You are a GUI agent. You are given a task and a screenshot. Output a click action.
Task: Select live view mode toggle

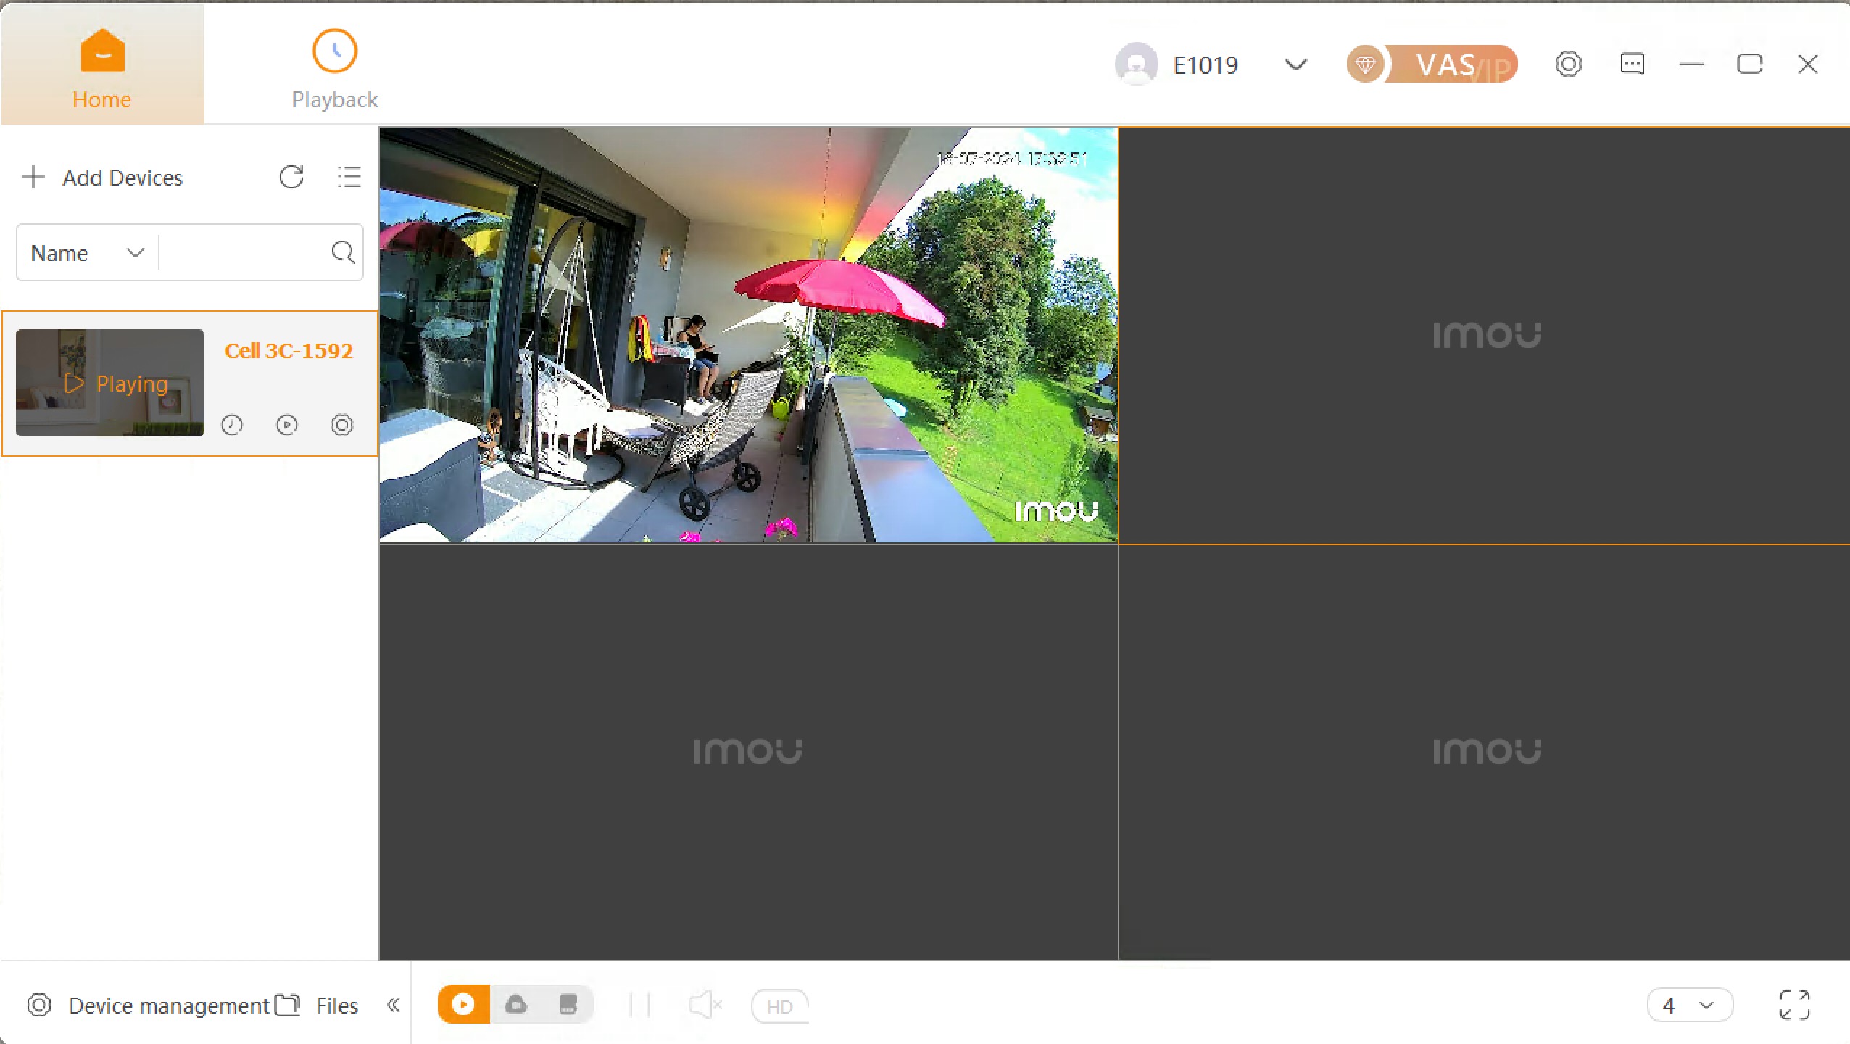point(464,1005)
